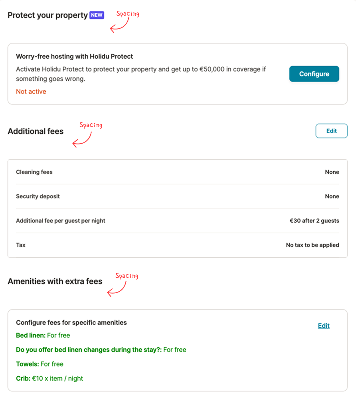Click the Cleaning fees row label
Image resolution: width=356 pixels, height=401 pixels.
(x=34, y=172)
